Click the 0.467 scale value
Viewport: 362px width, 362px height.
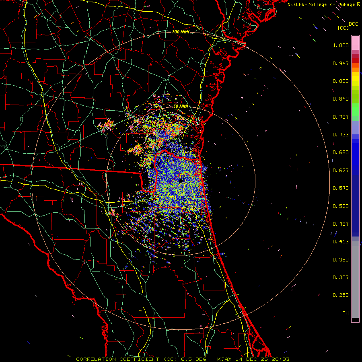[341, 224]
